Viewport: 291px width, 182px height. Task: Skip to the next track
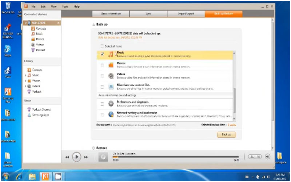pyautogui.click(x=86, y=157)
